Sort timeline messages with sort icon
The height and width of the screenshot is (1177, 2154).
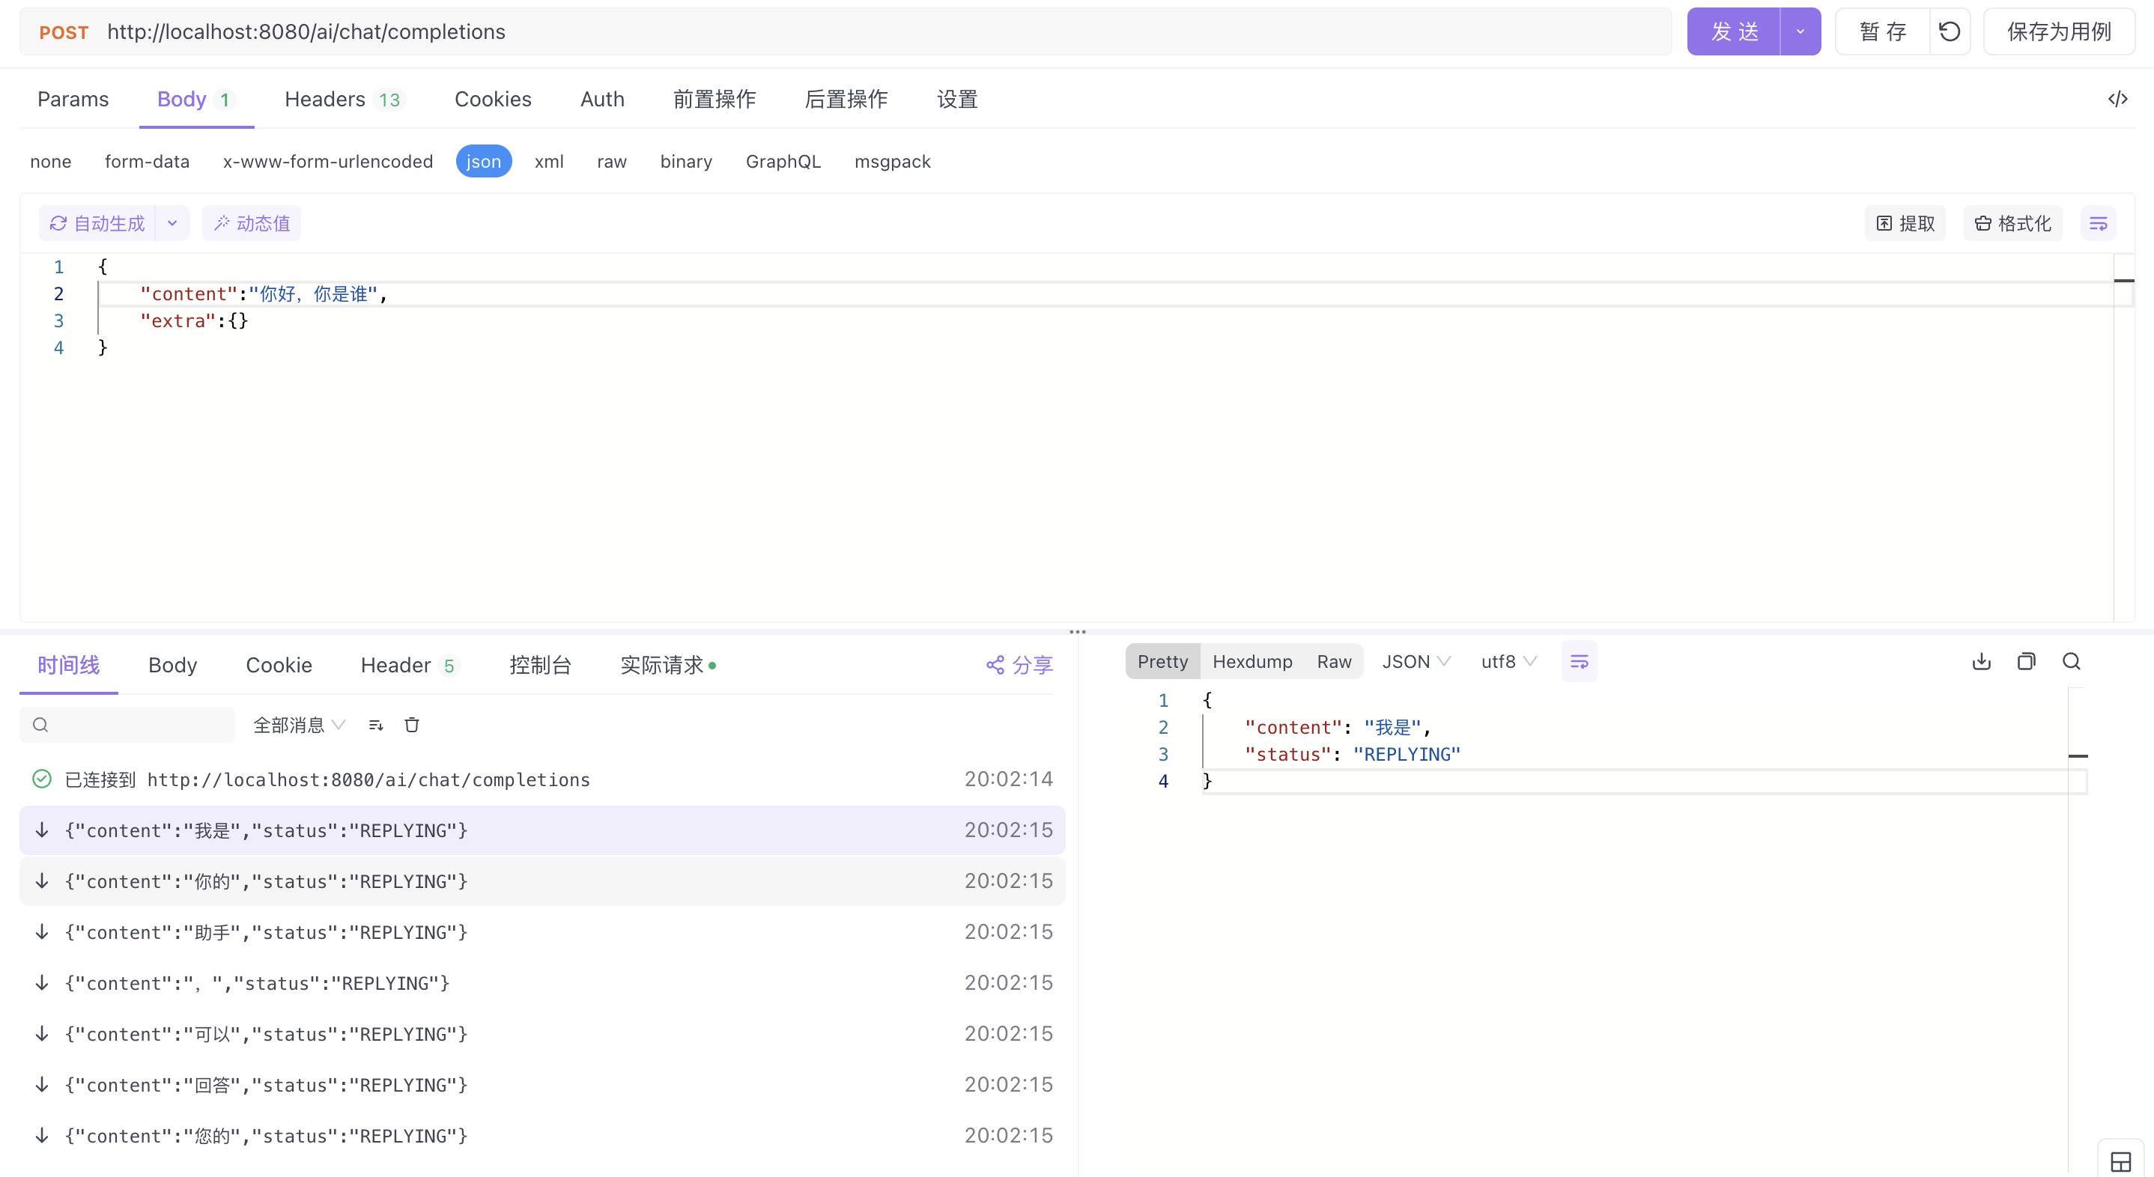375,725
